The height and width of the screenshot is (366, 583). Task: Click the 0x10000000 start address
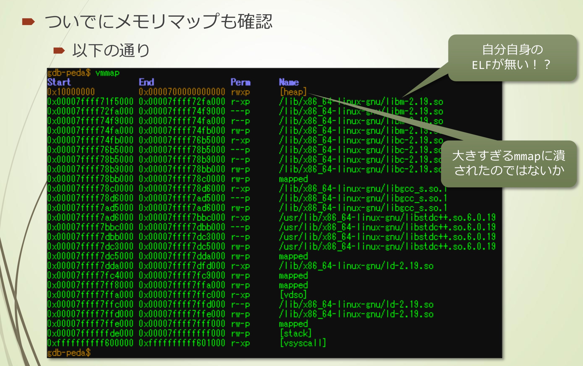[71, 92]
